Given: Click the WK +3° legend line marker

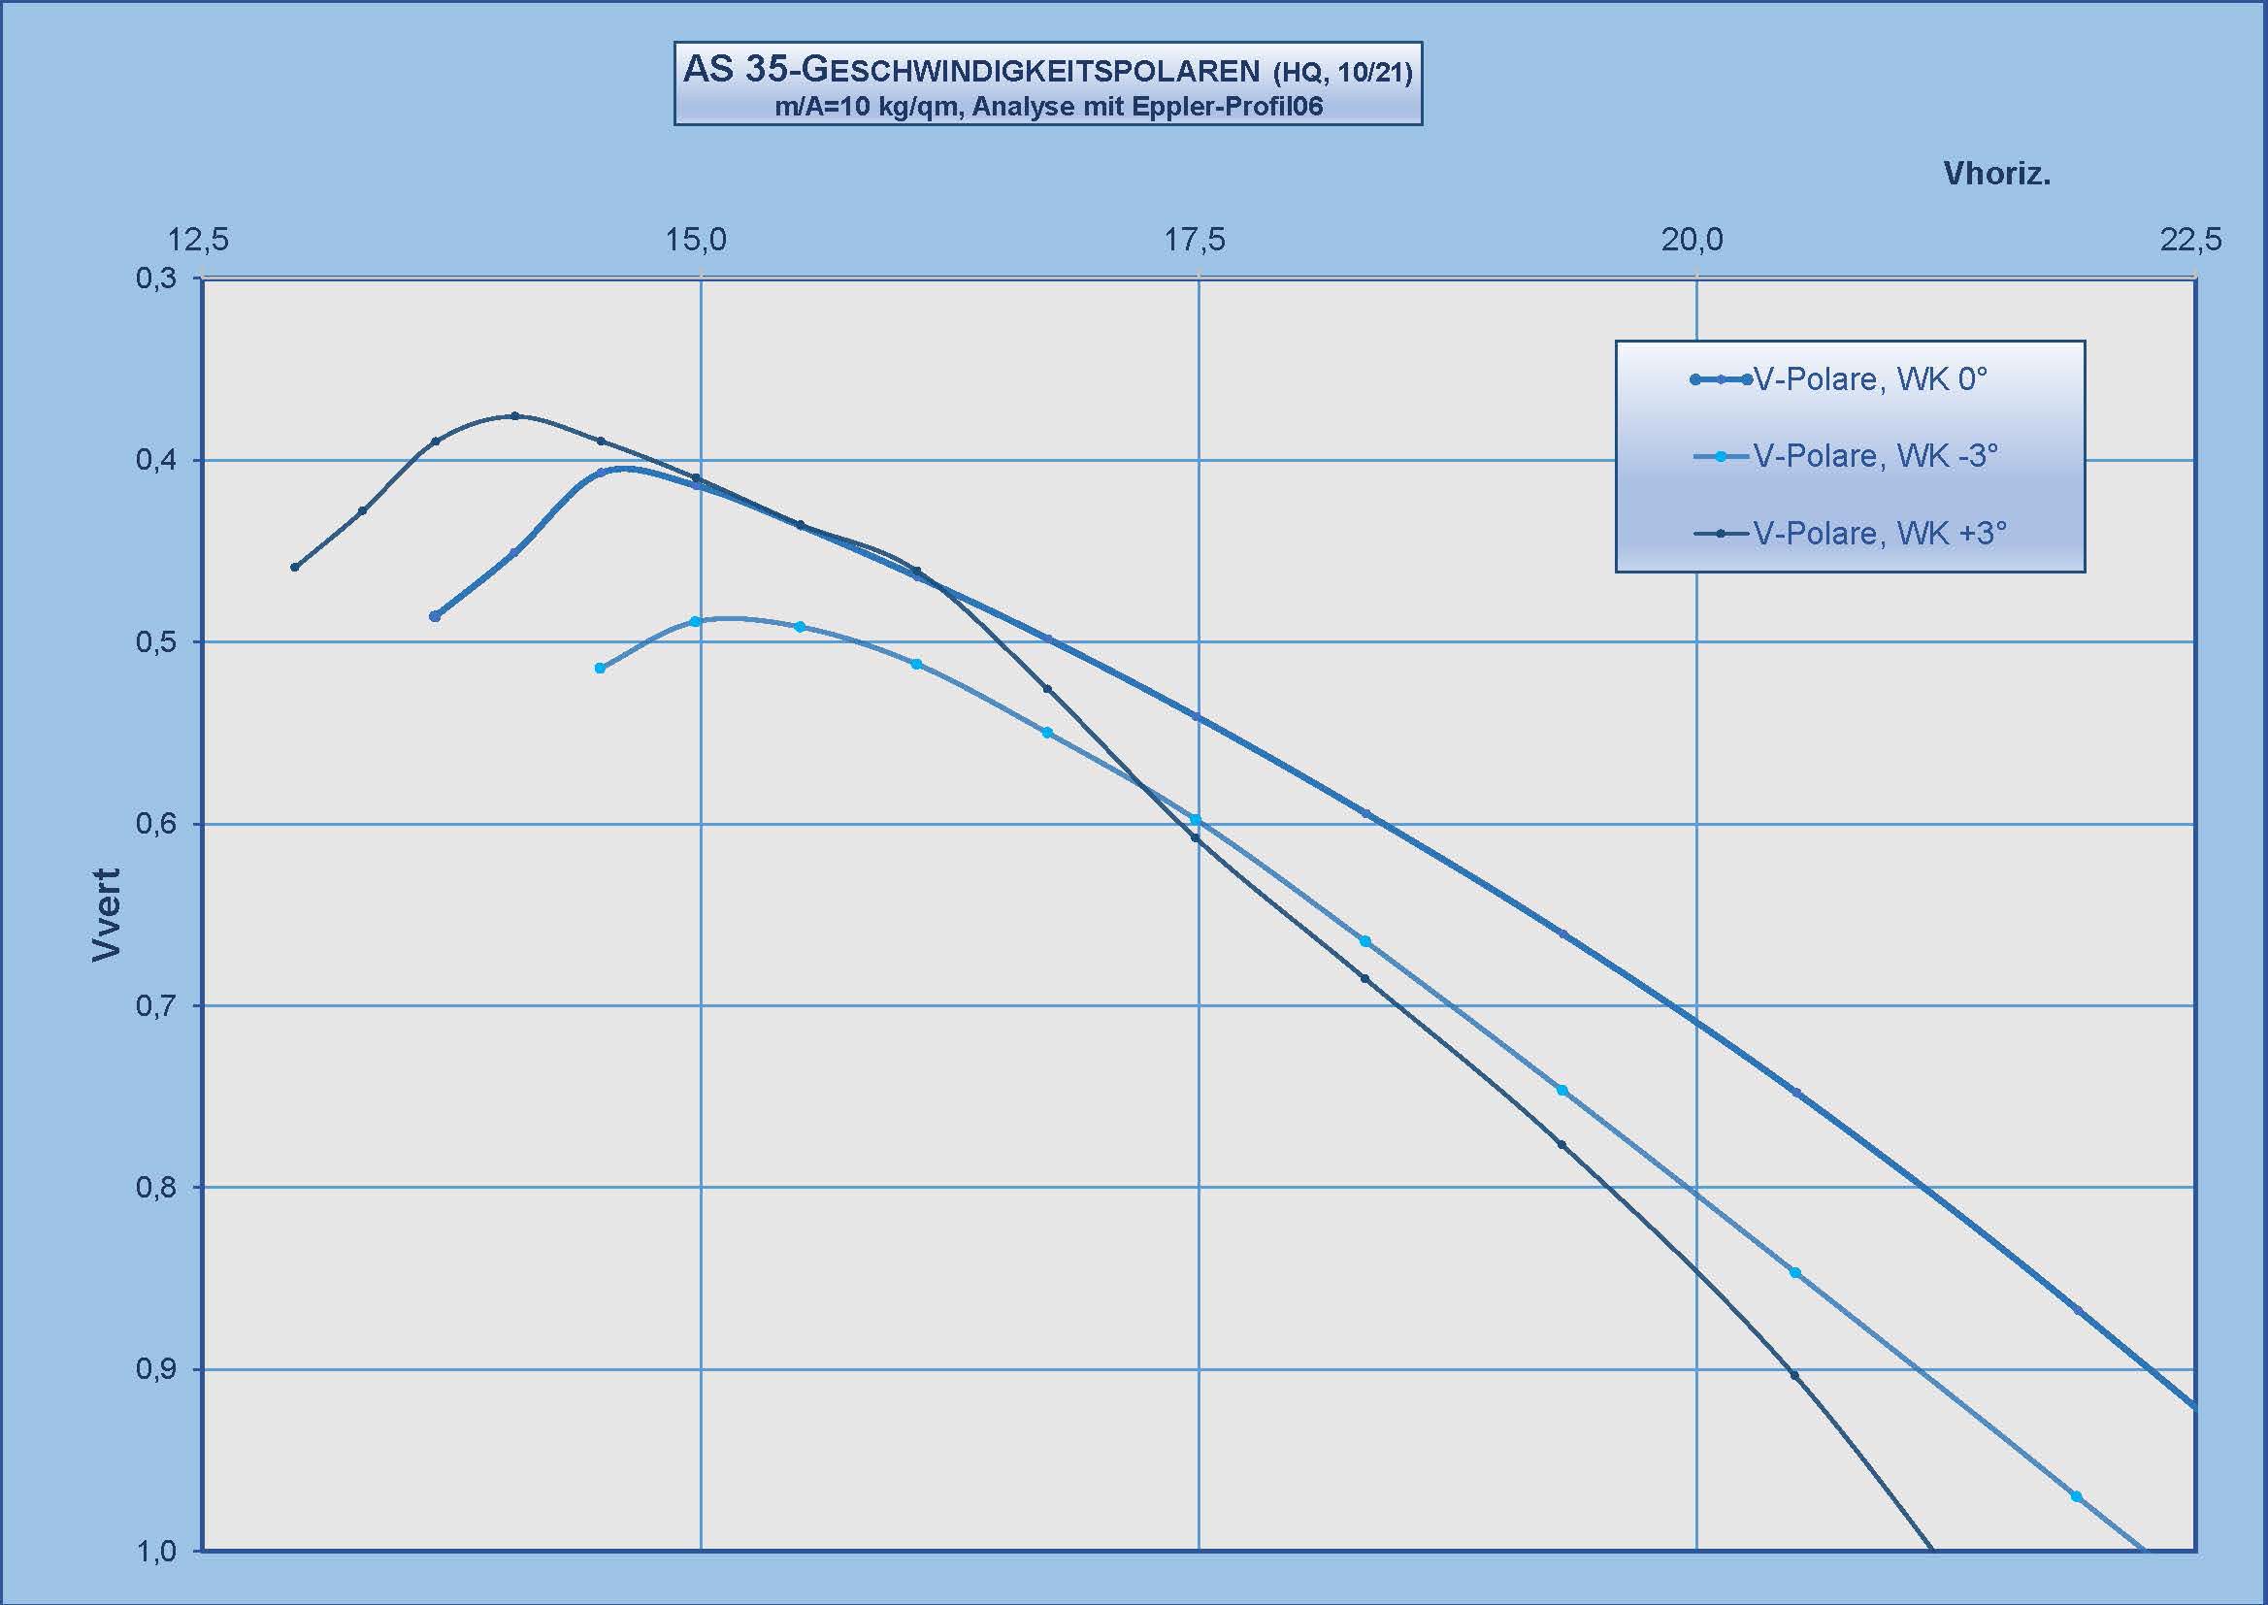Looking at the screenshot, I should (x=1721, y=534).
